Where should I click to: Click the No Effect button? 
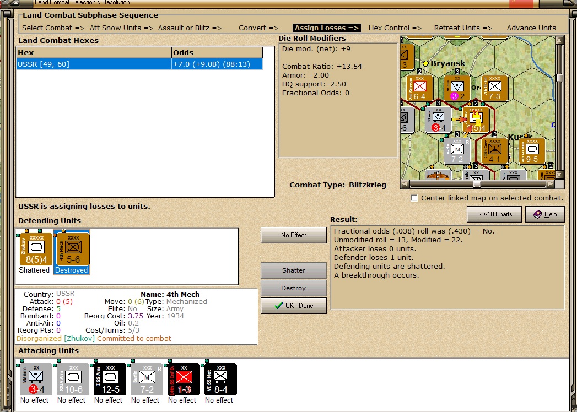click(293, 235)
